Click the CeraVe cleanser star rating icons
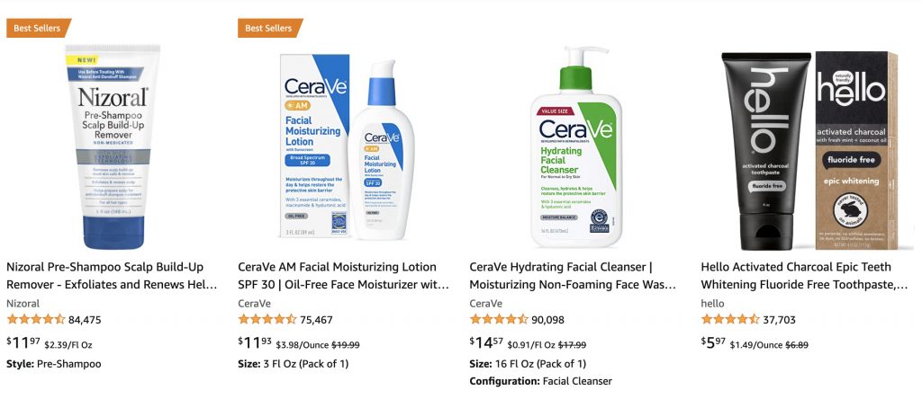The width and height of the screenshot is (922, 408). (x=499, y=319)
